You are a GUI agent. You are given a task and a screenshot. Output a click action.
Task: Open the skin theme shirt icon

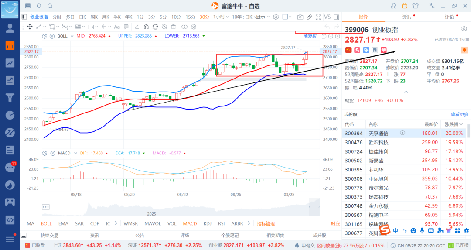(x=416, y=6)
